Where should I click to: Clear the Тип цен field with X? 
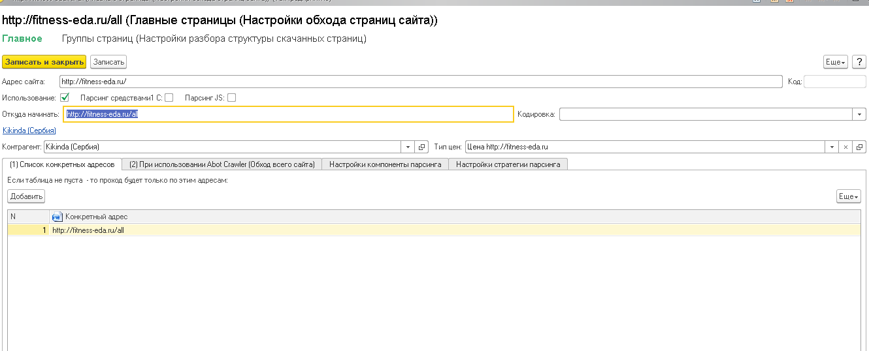point(846,147)
